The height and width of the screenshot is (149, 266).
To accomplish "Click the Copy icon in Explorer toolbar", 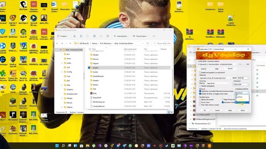I will 81,36.
